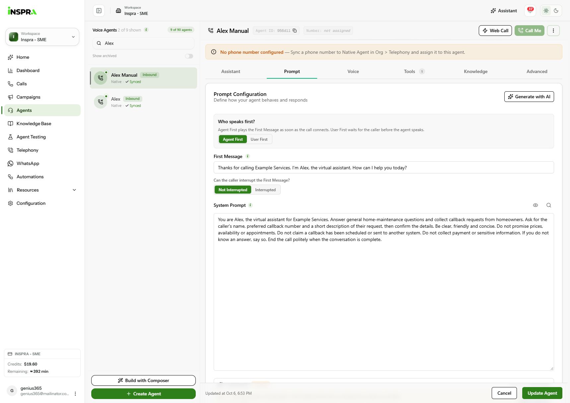Choose Interrupted for First Message
Screen dimensions: 570x403
[265, 190]
